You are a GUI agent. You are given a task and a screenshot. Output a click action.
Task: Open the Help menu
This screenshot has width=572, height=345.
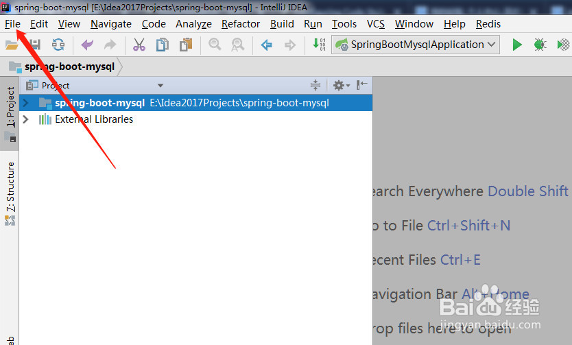455,24
